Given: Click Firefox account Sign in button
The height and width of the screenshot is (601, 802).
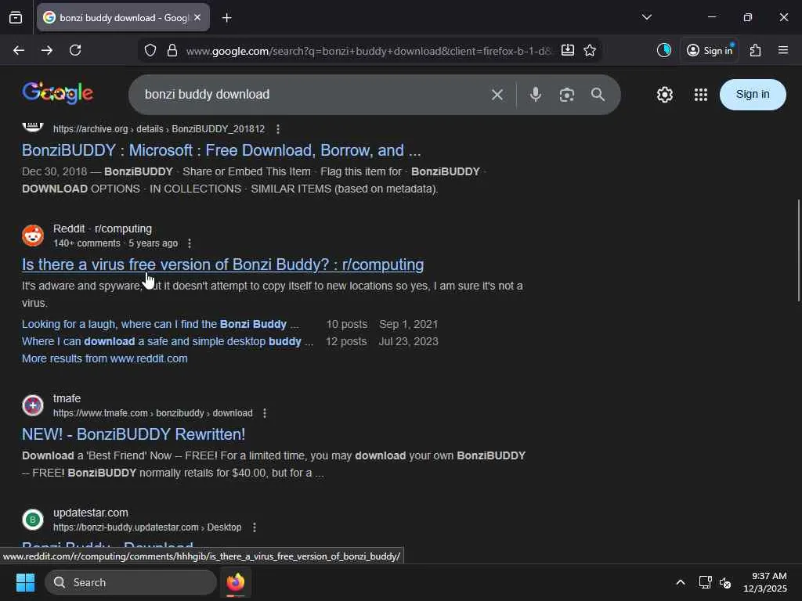Looking at the screenshot, I should pos(710,50).
